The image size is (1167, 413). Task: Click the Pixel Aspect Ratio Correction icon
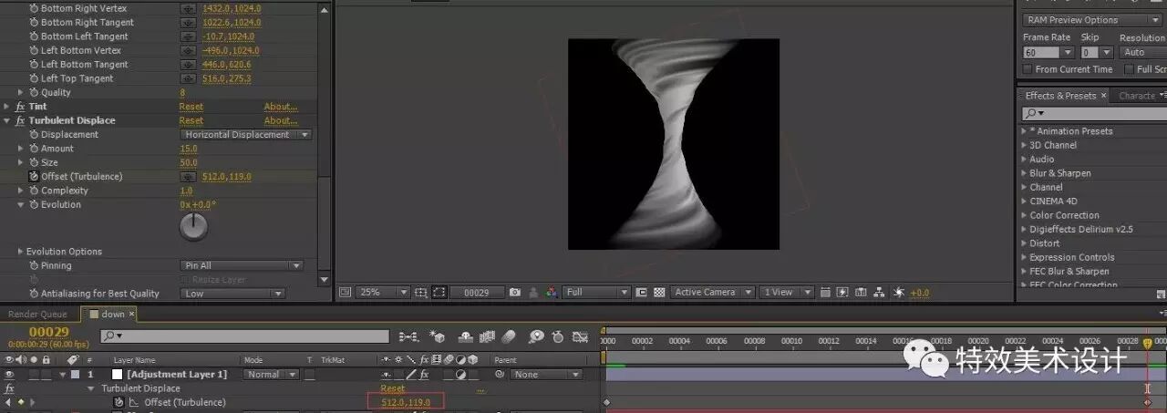[825, 293]
